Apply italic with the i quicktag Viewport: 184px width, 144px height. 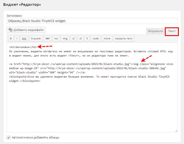click(17, 39)
